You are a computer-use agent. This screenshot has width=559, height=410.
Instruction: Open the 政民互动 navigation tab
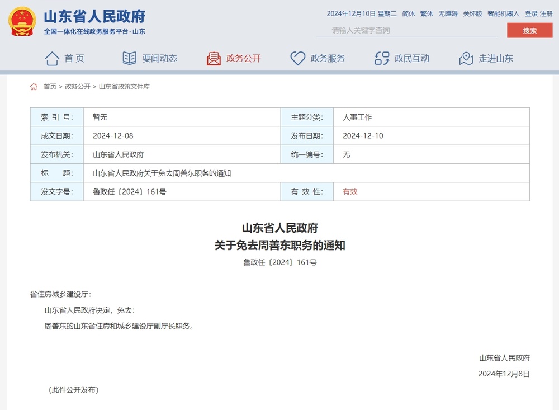(x=412, y=59)
